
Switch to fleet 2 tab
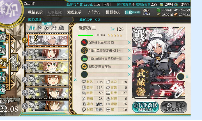(40, 28)
